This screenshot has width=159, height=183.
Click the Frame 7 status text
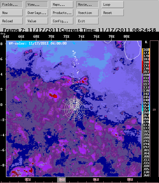click(x=31, y=30)
